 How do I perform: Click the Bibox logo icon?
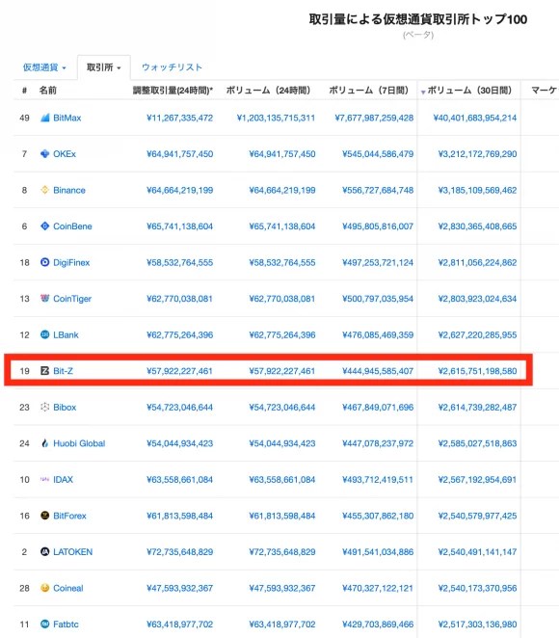tap(44, 407)
